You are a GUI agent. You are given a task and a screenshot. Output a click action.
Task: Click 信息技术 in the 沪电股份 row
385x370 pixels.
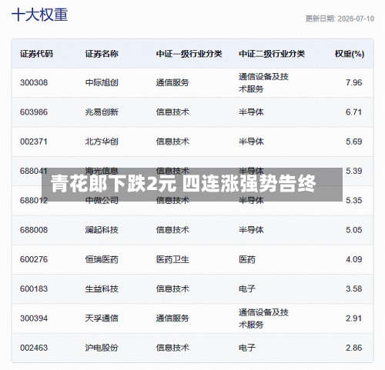tap(172, 348)
